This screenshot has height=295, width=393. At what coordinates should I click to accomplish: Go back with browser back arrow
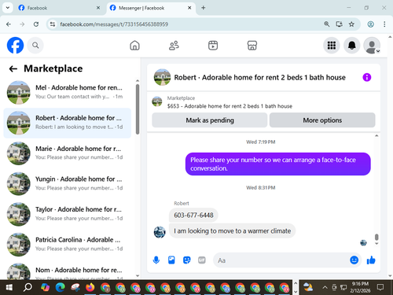[9, 24]
